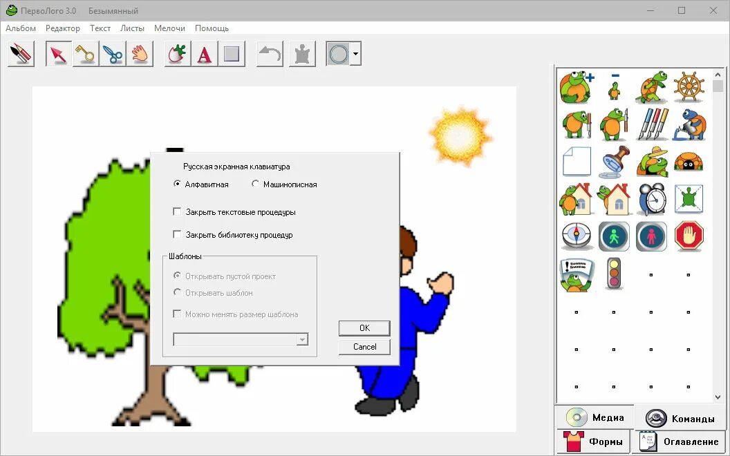730x456 pixels.
Task: Open the shape dropdown arrow beside circle
Action: 356,54
